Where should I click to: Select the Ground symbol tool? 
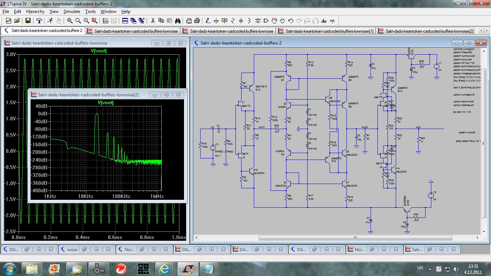[216, 20]
